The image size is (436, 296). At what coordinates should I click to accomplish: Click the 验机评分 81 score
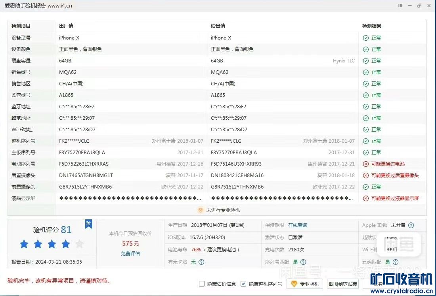(52, 230)
